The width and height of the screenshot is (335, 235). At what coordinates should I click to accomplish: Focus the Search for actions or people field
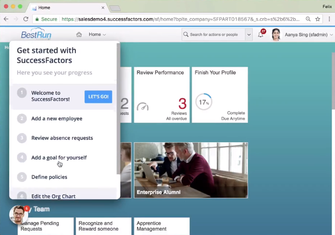(x=213, y=34)
